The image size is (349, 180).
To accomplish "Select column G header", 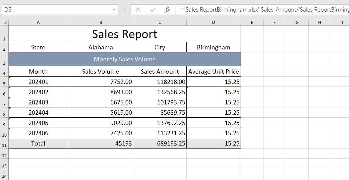I will [297, 23].
